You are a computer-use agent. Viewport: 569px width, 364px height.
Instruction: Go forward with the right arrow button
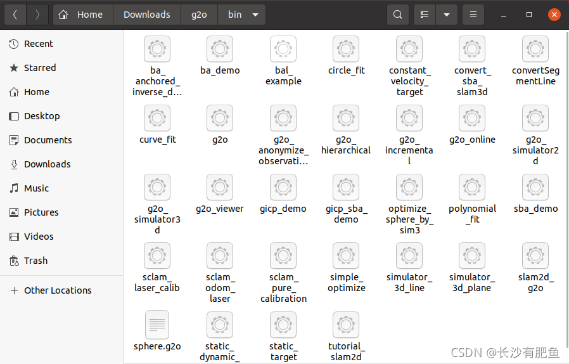click(37, 15)
